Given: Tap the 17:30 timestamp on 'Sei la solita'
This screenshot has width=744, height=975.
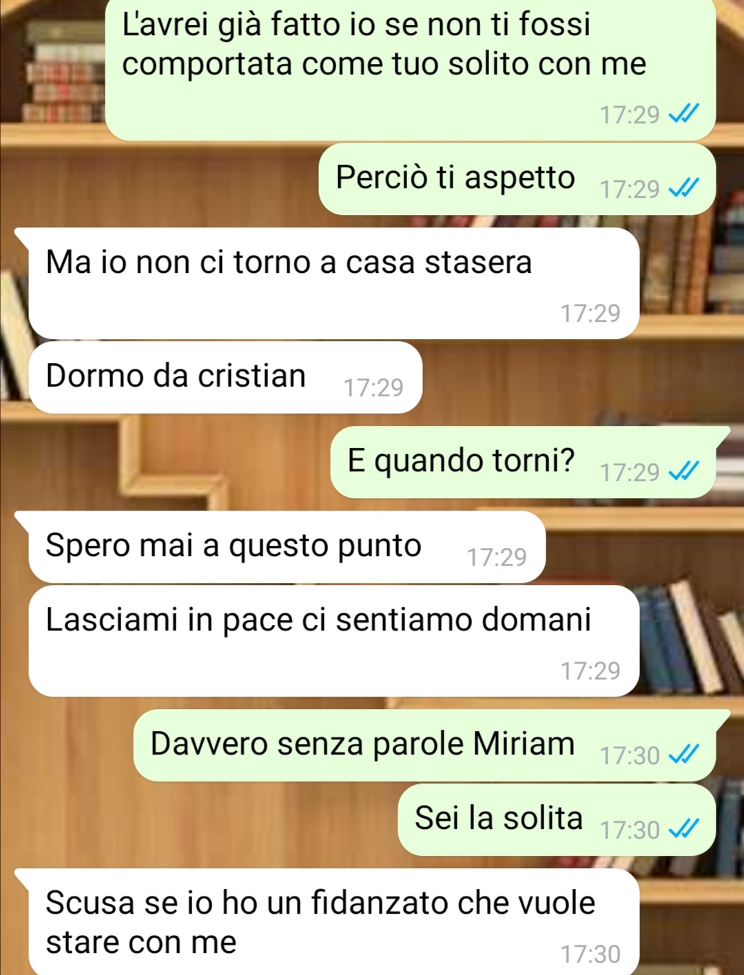Looking at the screenshot, I should pos(630,830).
